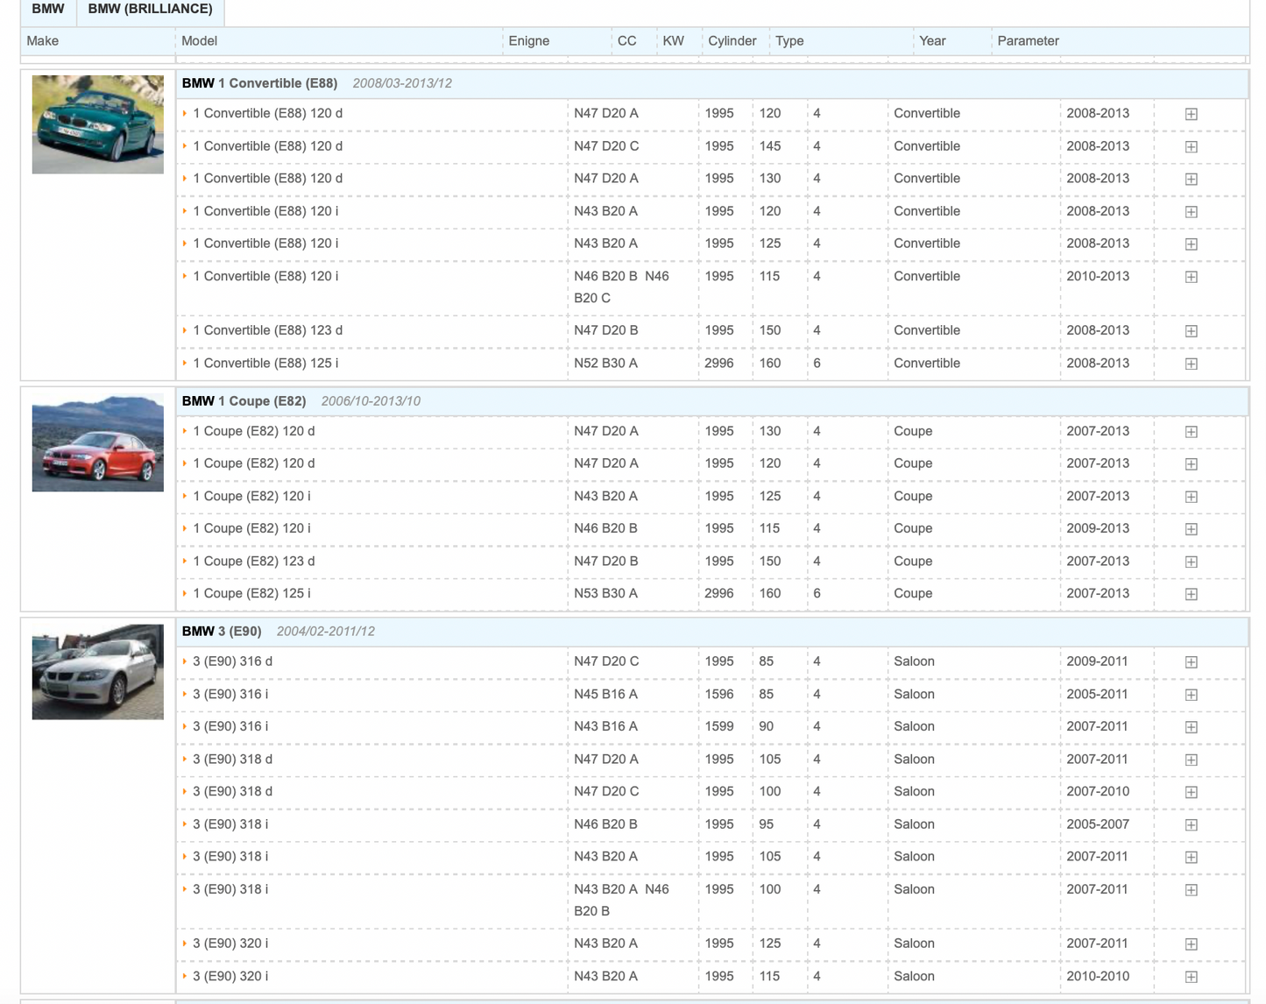
Task: Select year cell 2007-2010
Action: point(1098,792)
